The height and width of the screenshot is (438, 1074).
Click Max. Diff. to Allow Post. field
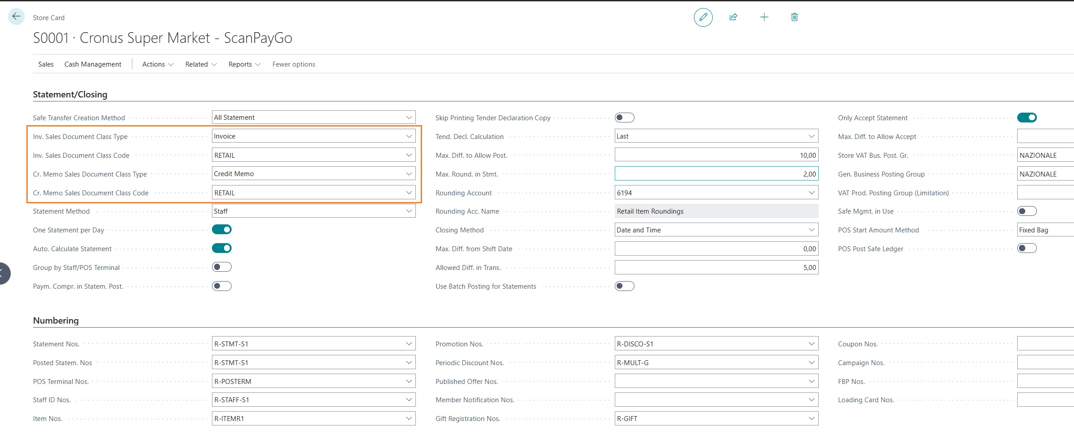coord(716,155)
